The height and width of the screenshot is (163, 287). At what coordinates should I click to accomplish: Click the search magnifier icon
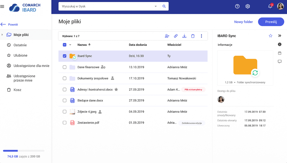(164, 6)
